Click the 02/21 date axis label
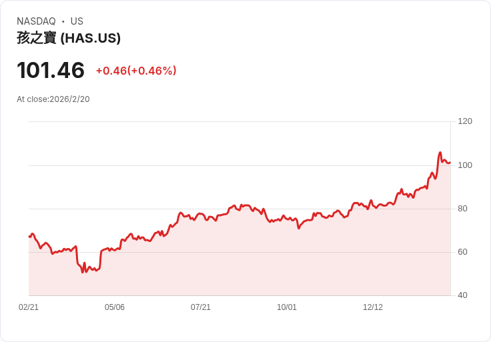The height and width of the screenshot is (342, 491). tap(29, 307)
